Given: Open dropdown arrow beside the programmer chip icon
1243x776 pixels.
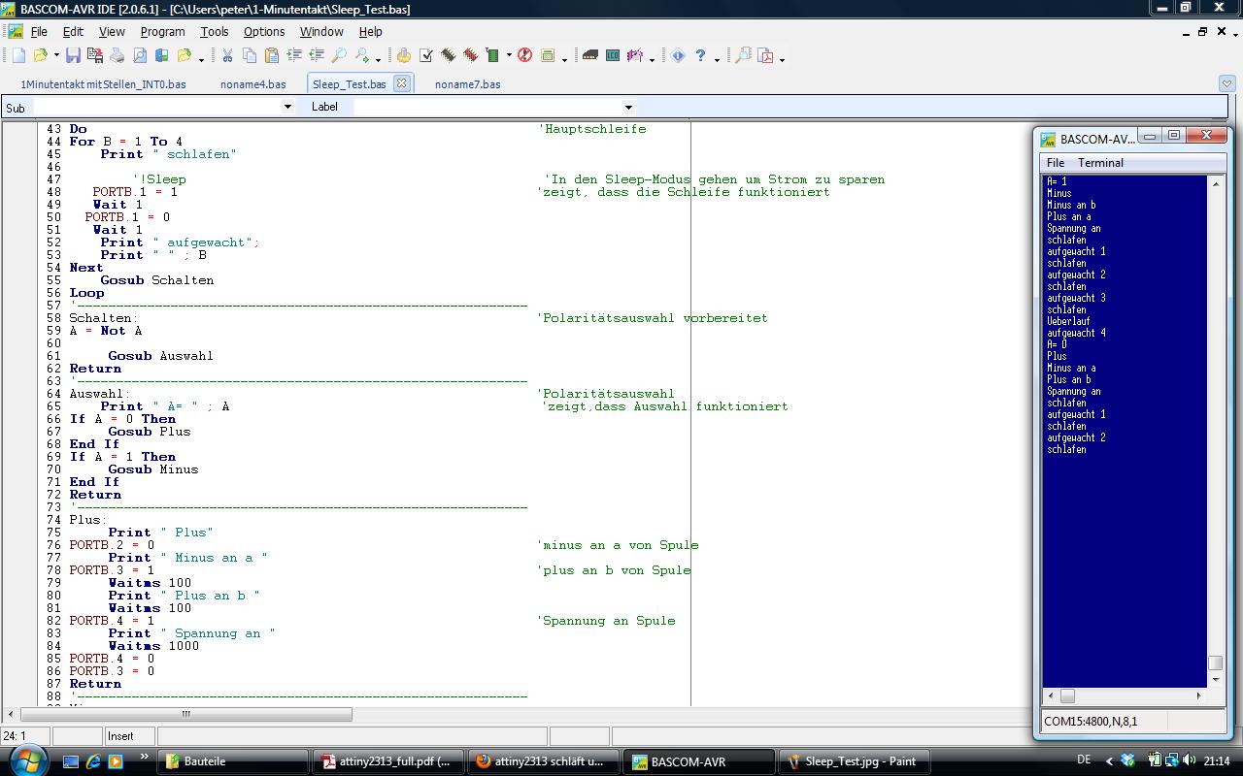Looking at the screenshot, I should click(509, 57).
